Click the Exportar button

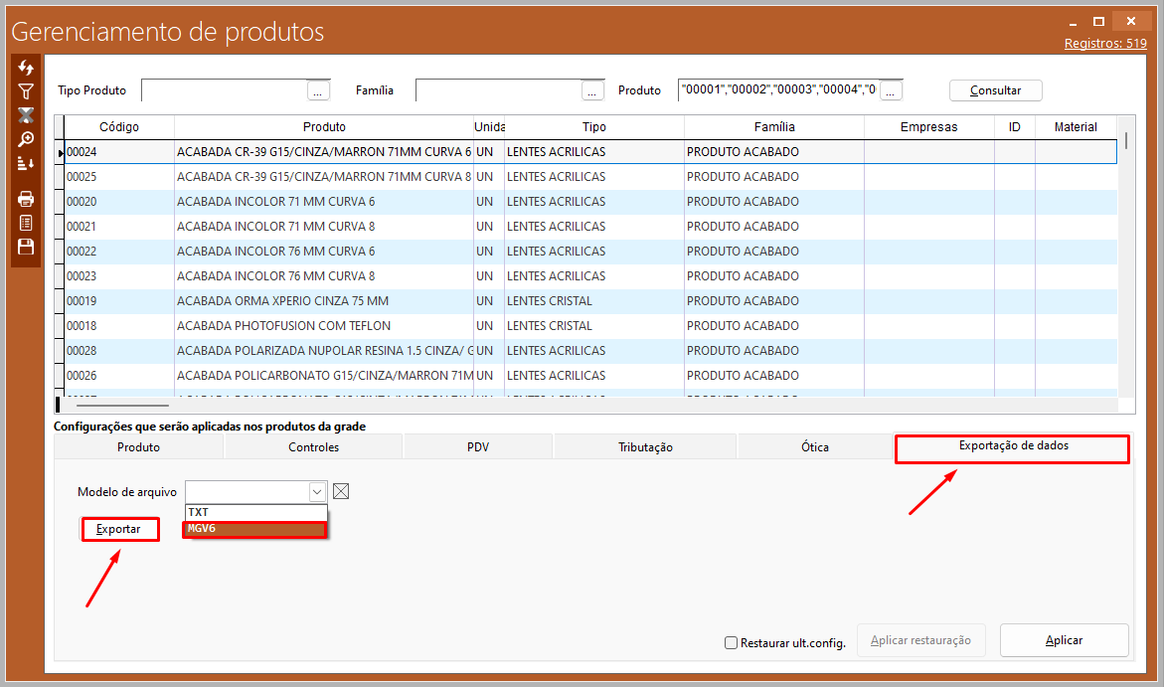point(119,529)
